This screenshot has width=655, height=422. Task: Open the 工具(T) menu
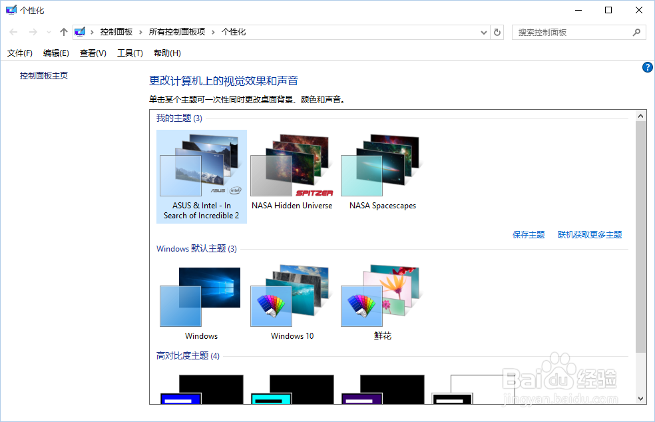pos(130,53)
